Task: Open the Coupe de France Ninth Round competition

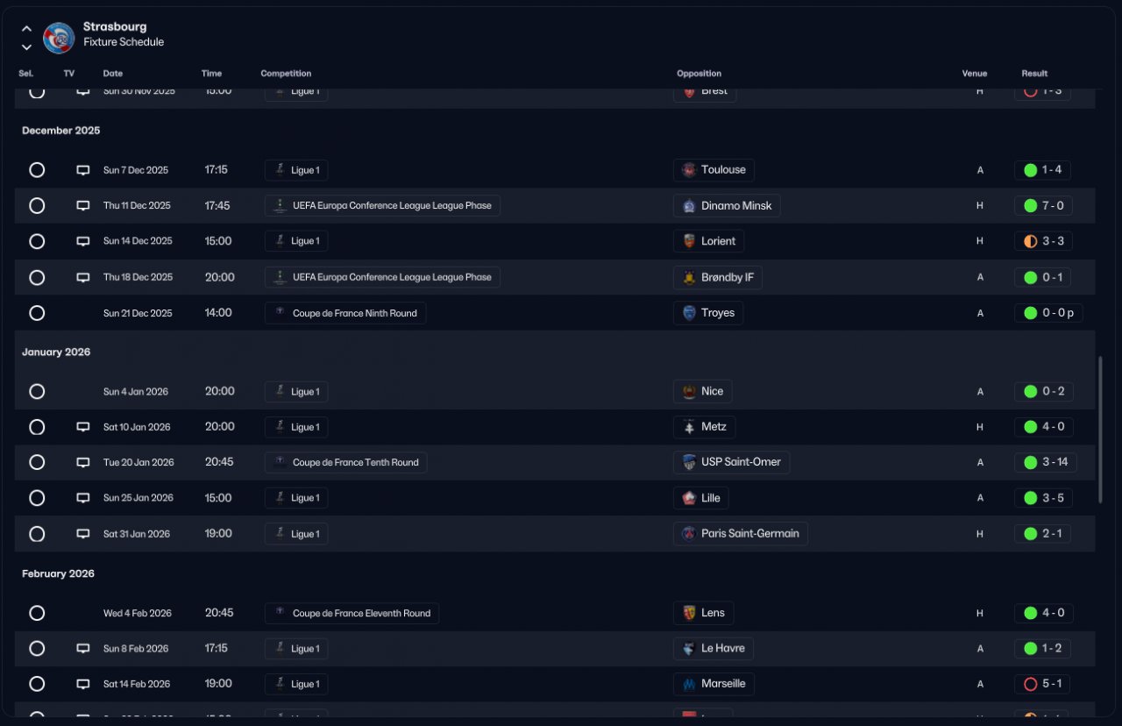Action: [345, 313]
